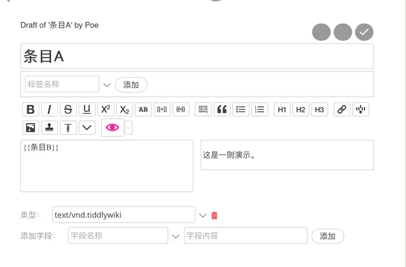Screen dimensions: 406x267
Task: Insert picture using image icon
Action: [31, 127]
